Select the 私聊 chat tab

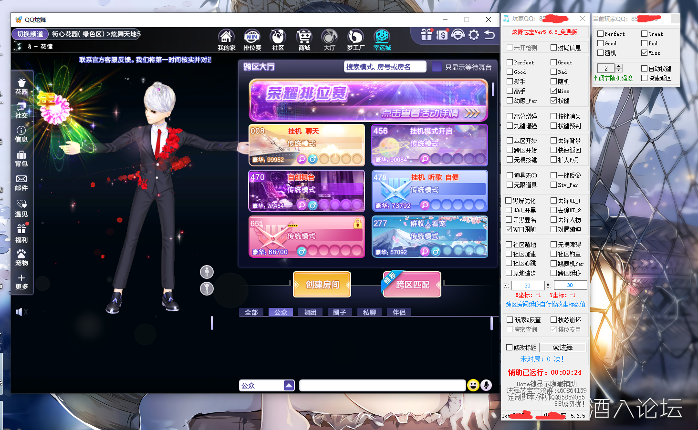pos(369,312)
